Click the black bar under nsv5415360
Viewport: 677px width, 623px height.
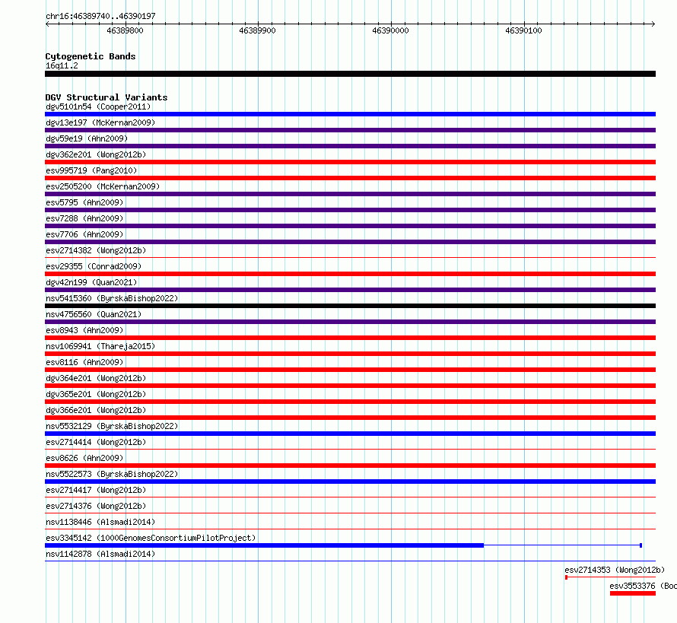[350, 306]
